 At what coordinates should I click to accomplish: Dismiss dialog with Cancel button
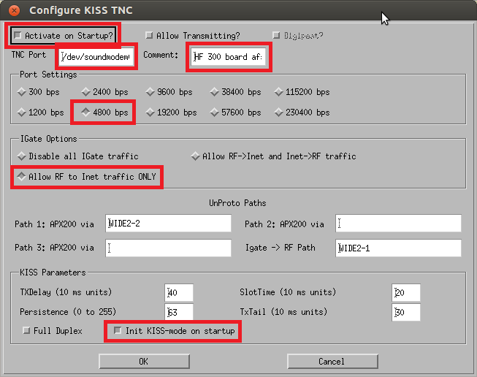point(332,362)
